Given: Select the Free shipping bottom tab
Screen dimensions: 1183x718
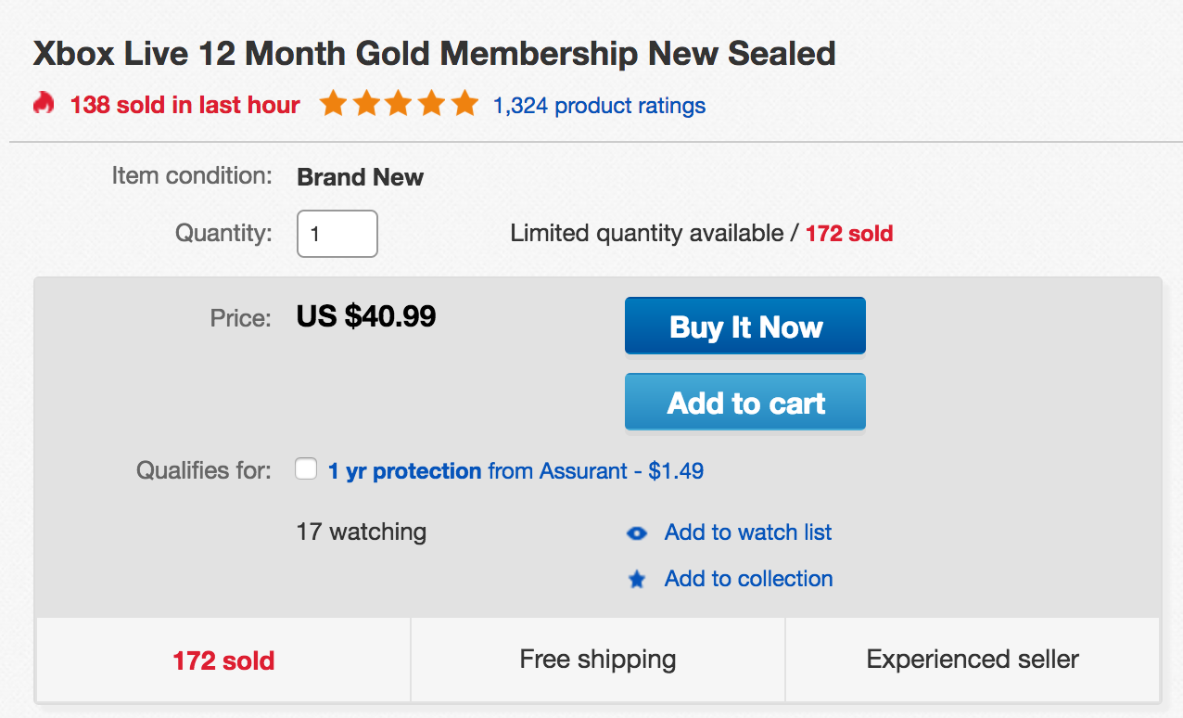Looking at the screenshot, I should click(598, 660).
